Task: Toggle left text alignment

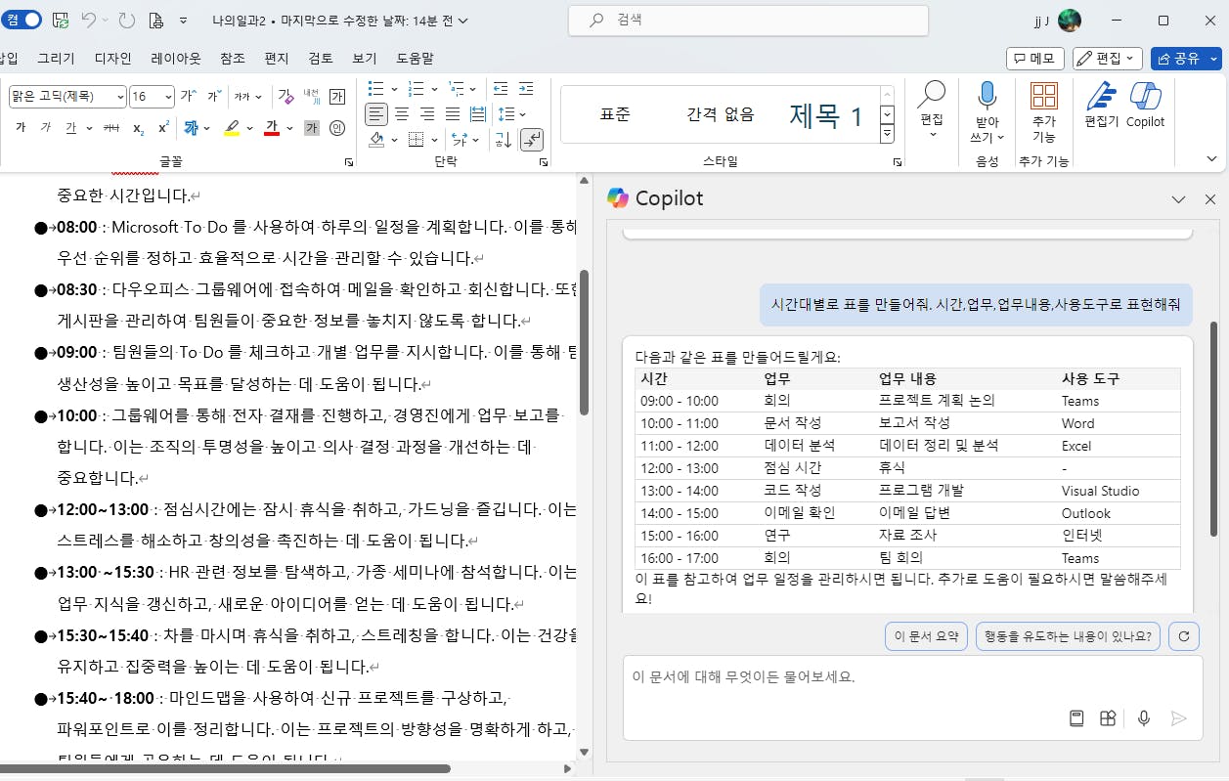Action: coord(375,114)
